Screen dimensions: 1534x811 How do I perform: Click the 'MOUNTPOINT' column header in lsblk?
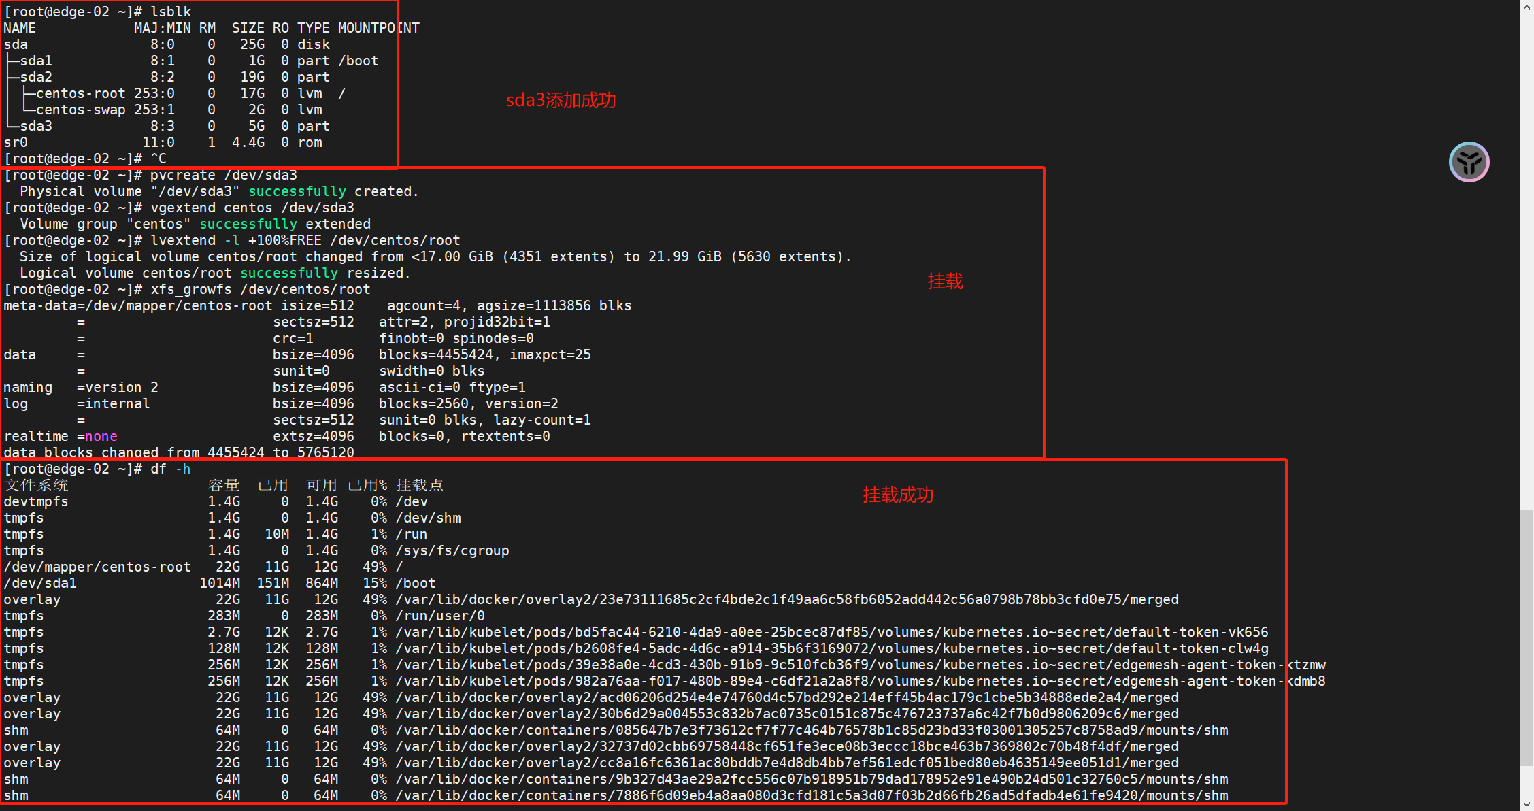click(x=378, y=28)
